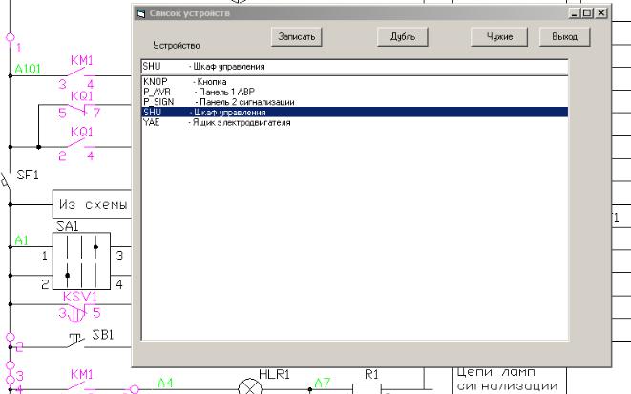Click the device name input field with SHU
This screenshot has height=394, width=631.
tap(353, 68)
